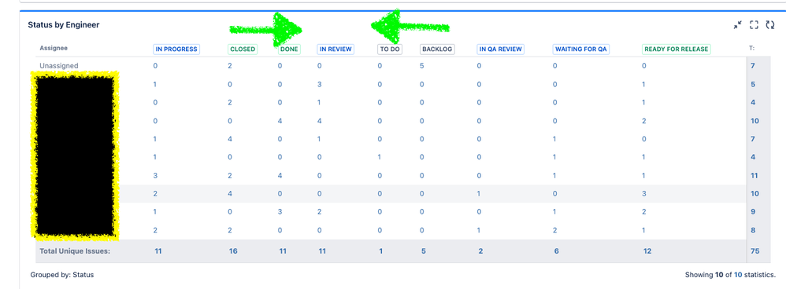Open total Ready for Release count 12
Screen dimensions: 786x289
click(x=647, y=251)
